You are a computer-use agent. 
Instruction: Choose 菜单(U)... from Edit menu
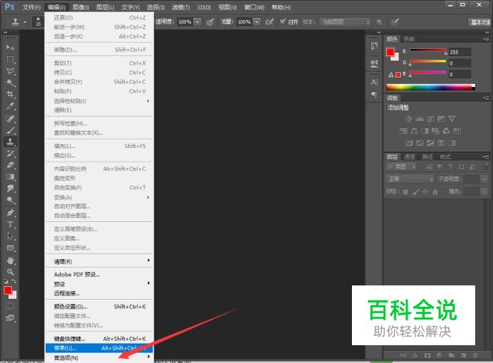[x=99, y=348]
